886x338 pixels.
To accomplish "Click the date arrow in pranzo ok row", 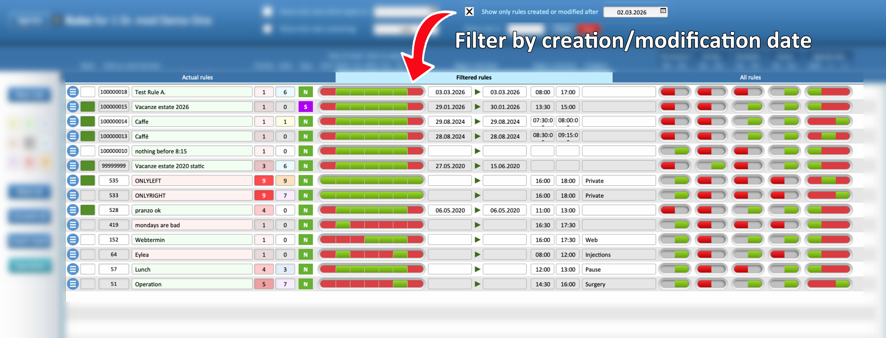I will pyautogui.click(x=477, y=210).
